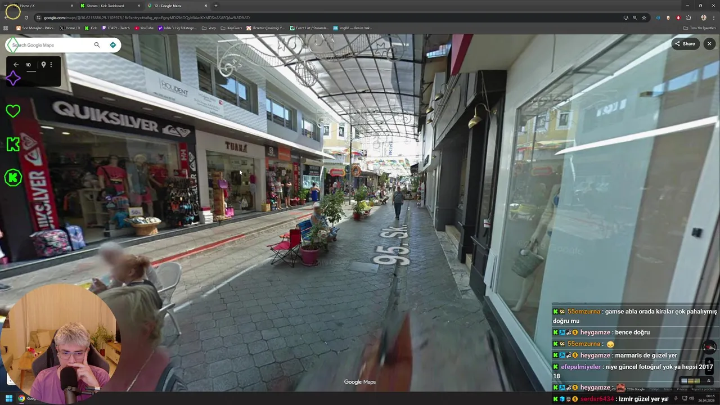The height and width of the screenshot is (405, 720).
Task: Click the first imagery thumbnail at bottom right
Action: click(x=685, y=381)
